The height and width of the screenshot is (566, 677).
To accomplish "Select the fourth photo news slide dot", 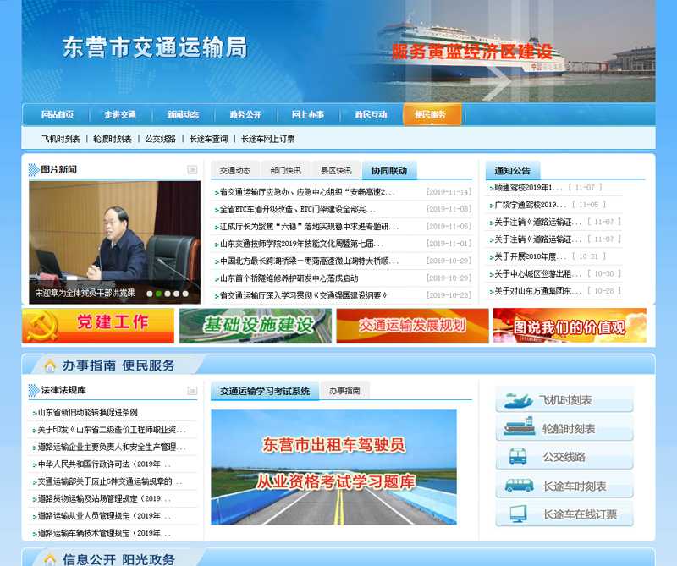I will (x=176, y=294).
